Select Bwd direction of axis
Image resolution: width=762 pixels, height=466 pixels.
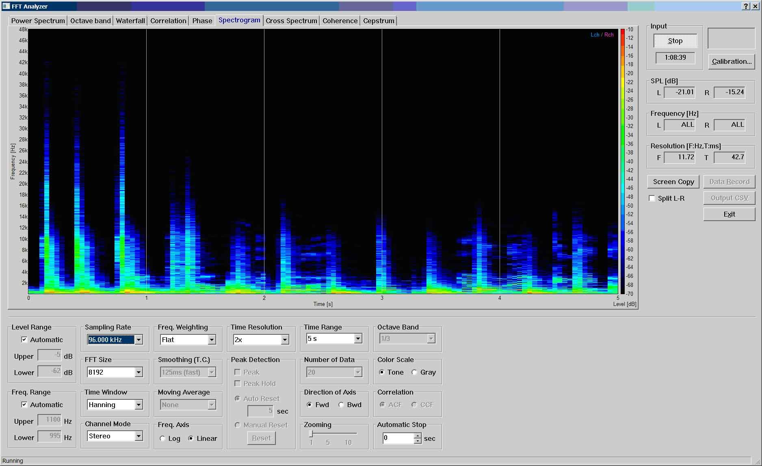[x=341, y=405]
